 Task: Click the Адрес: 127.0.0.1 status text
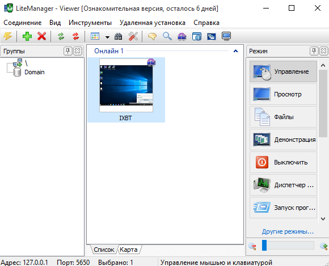click(x=24, y=263)
